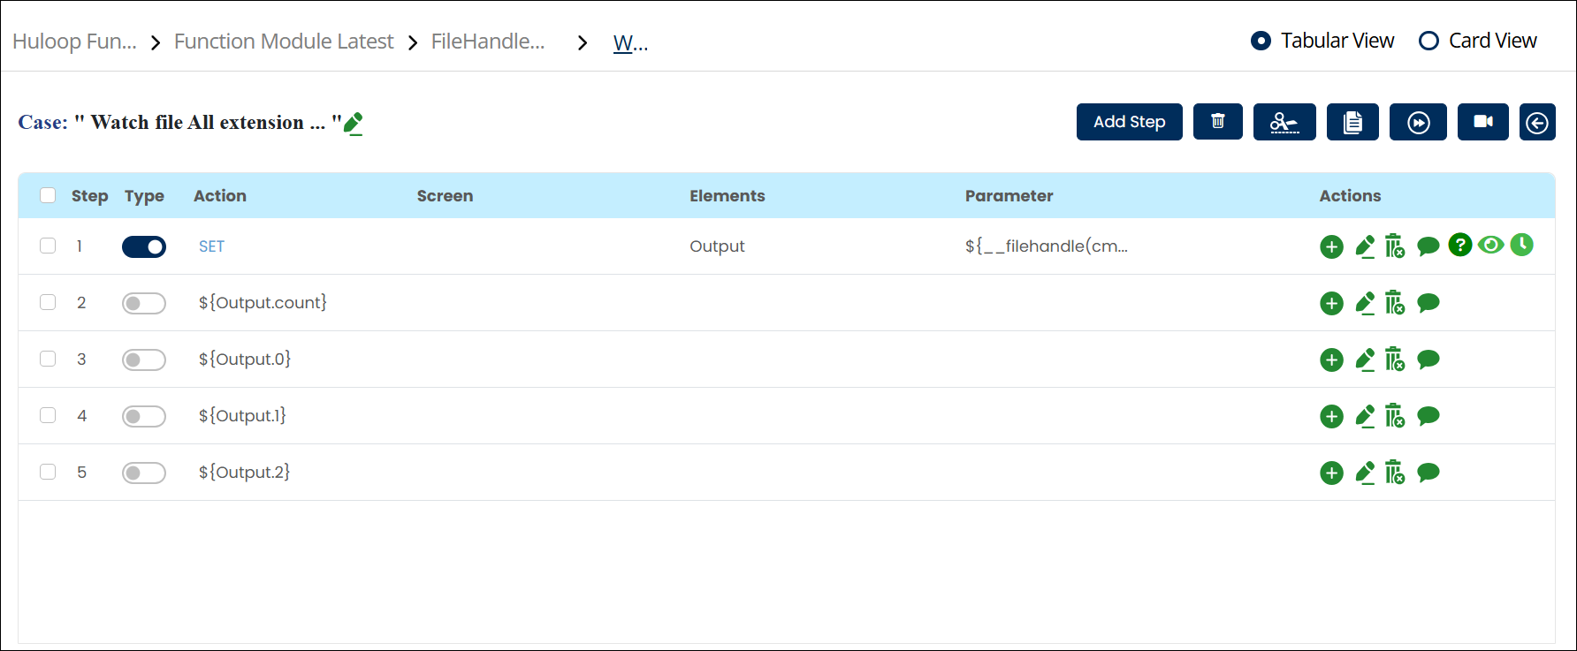The height and width of the screenshot is (651, 1577).
Task: Click the fast-forward run toolbar button
Action: click(x=1417, y=122)
